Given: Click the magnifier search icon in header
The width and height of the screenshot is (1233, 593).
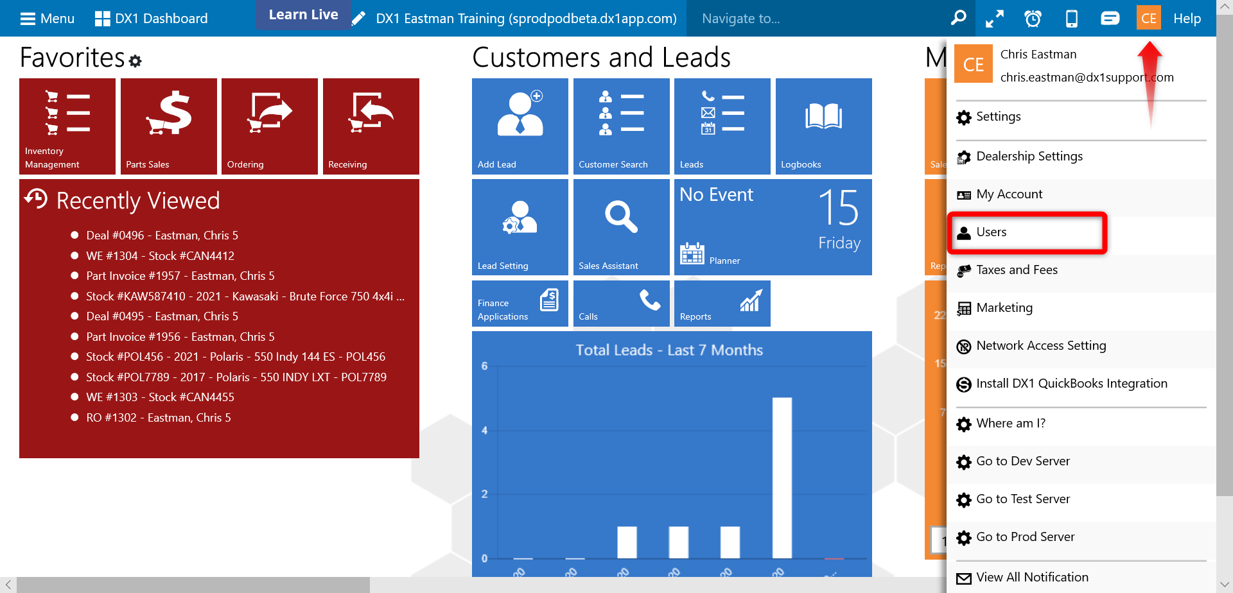Looking at the screenshot, I should point(958,18).
